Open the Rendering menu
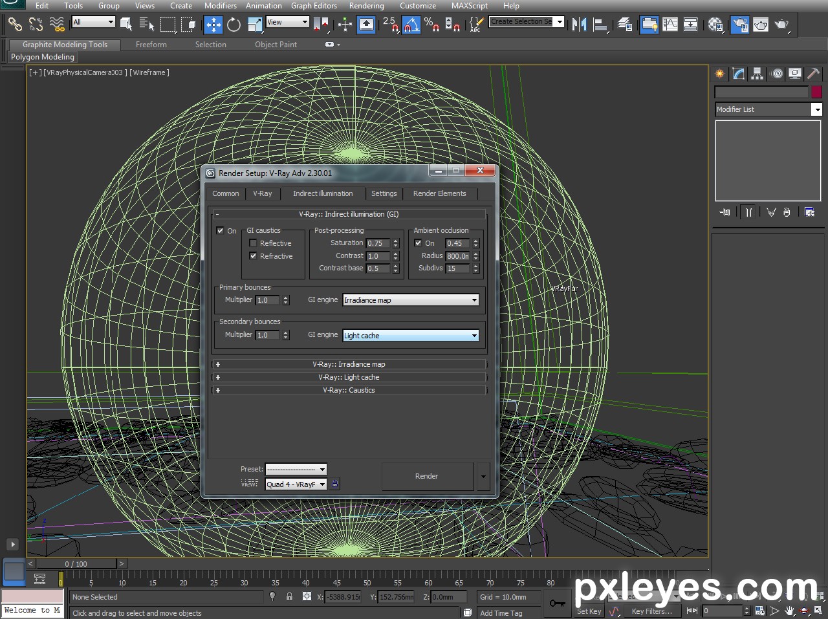 click(x=367, y=5)
